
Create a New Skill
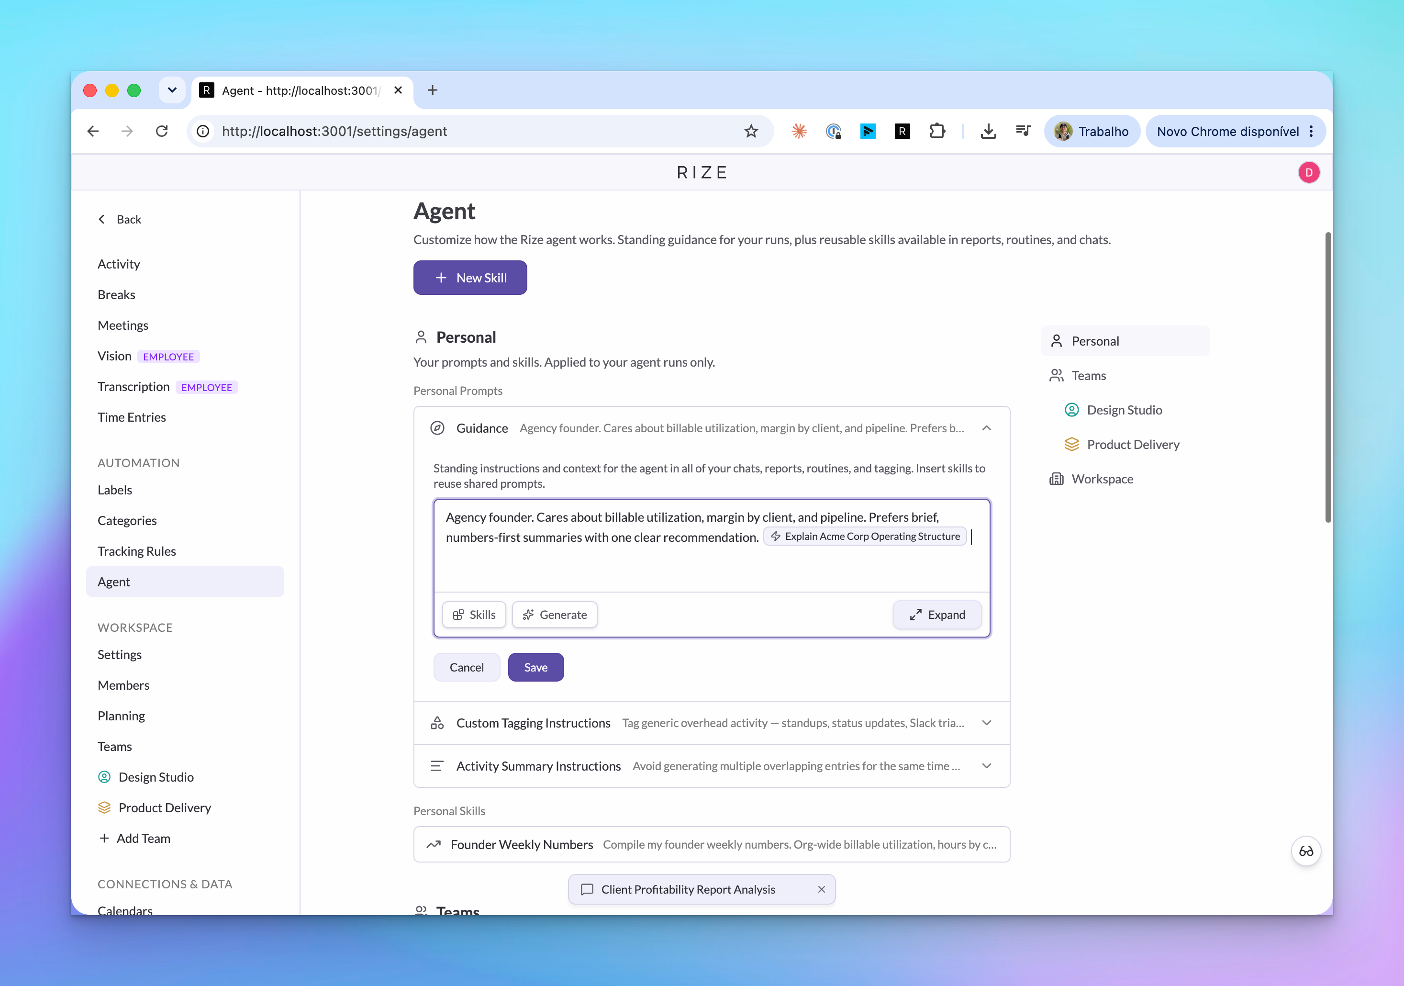[469, 278]
